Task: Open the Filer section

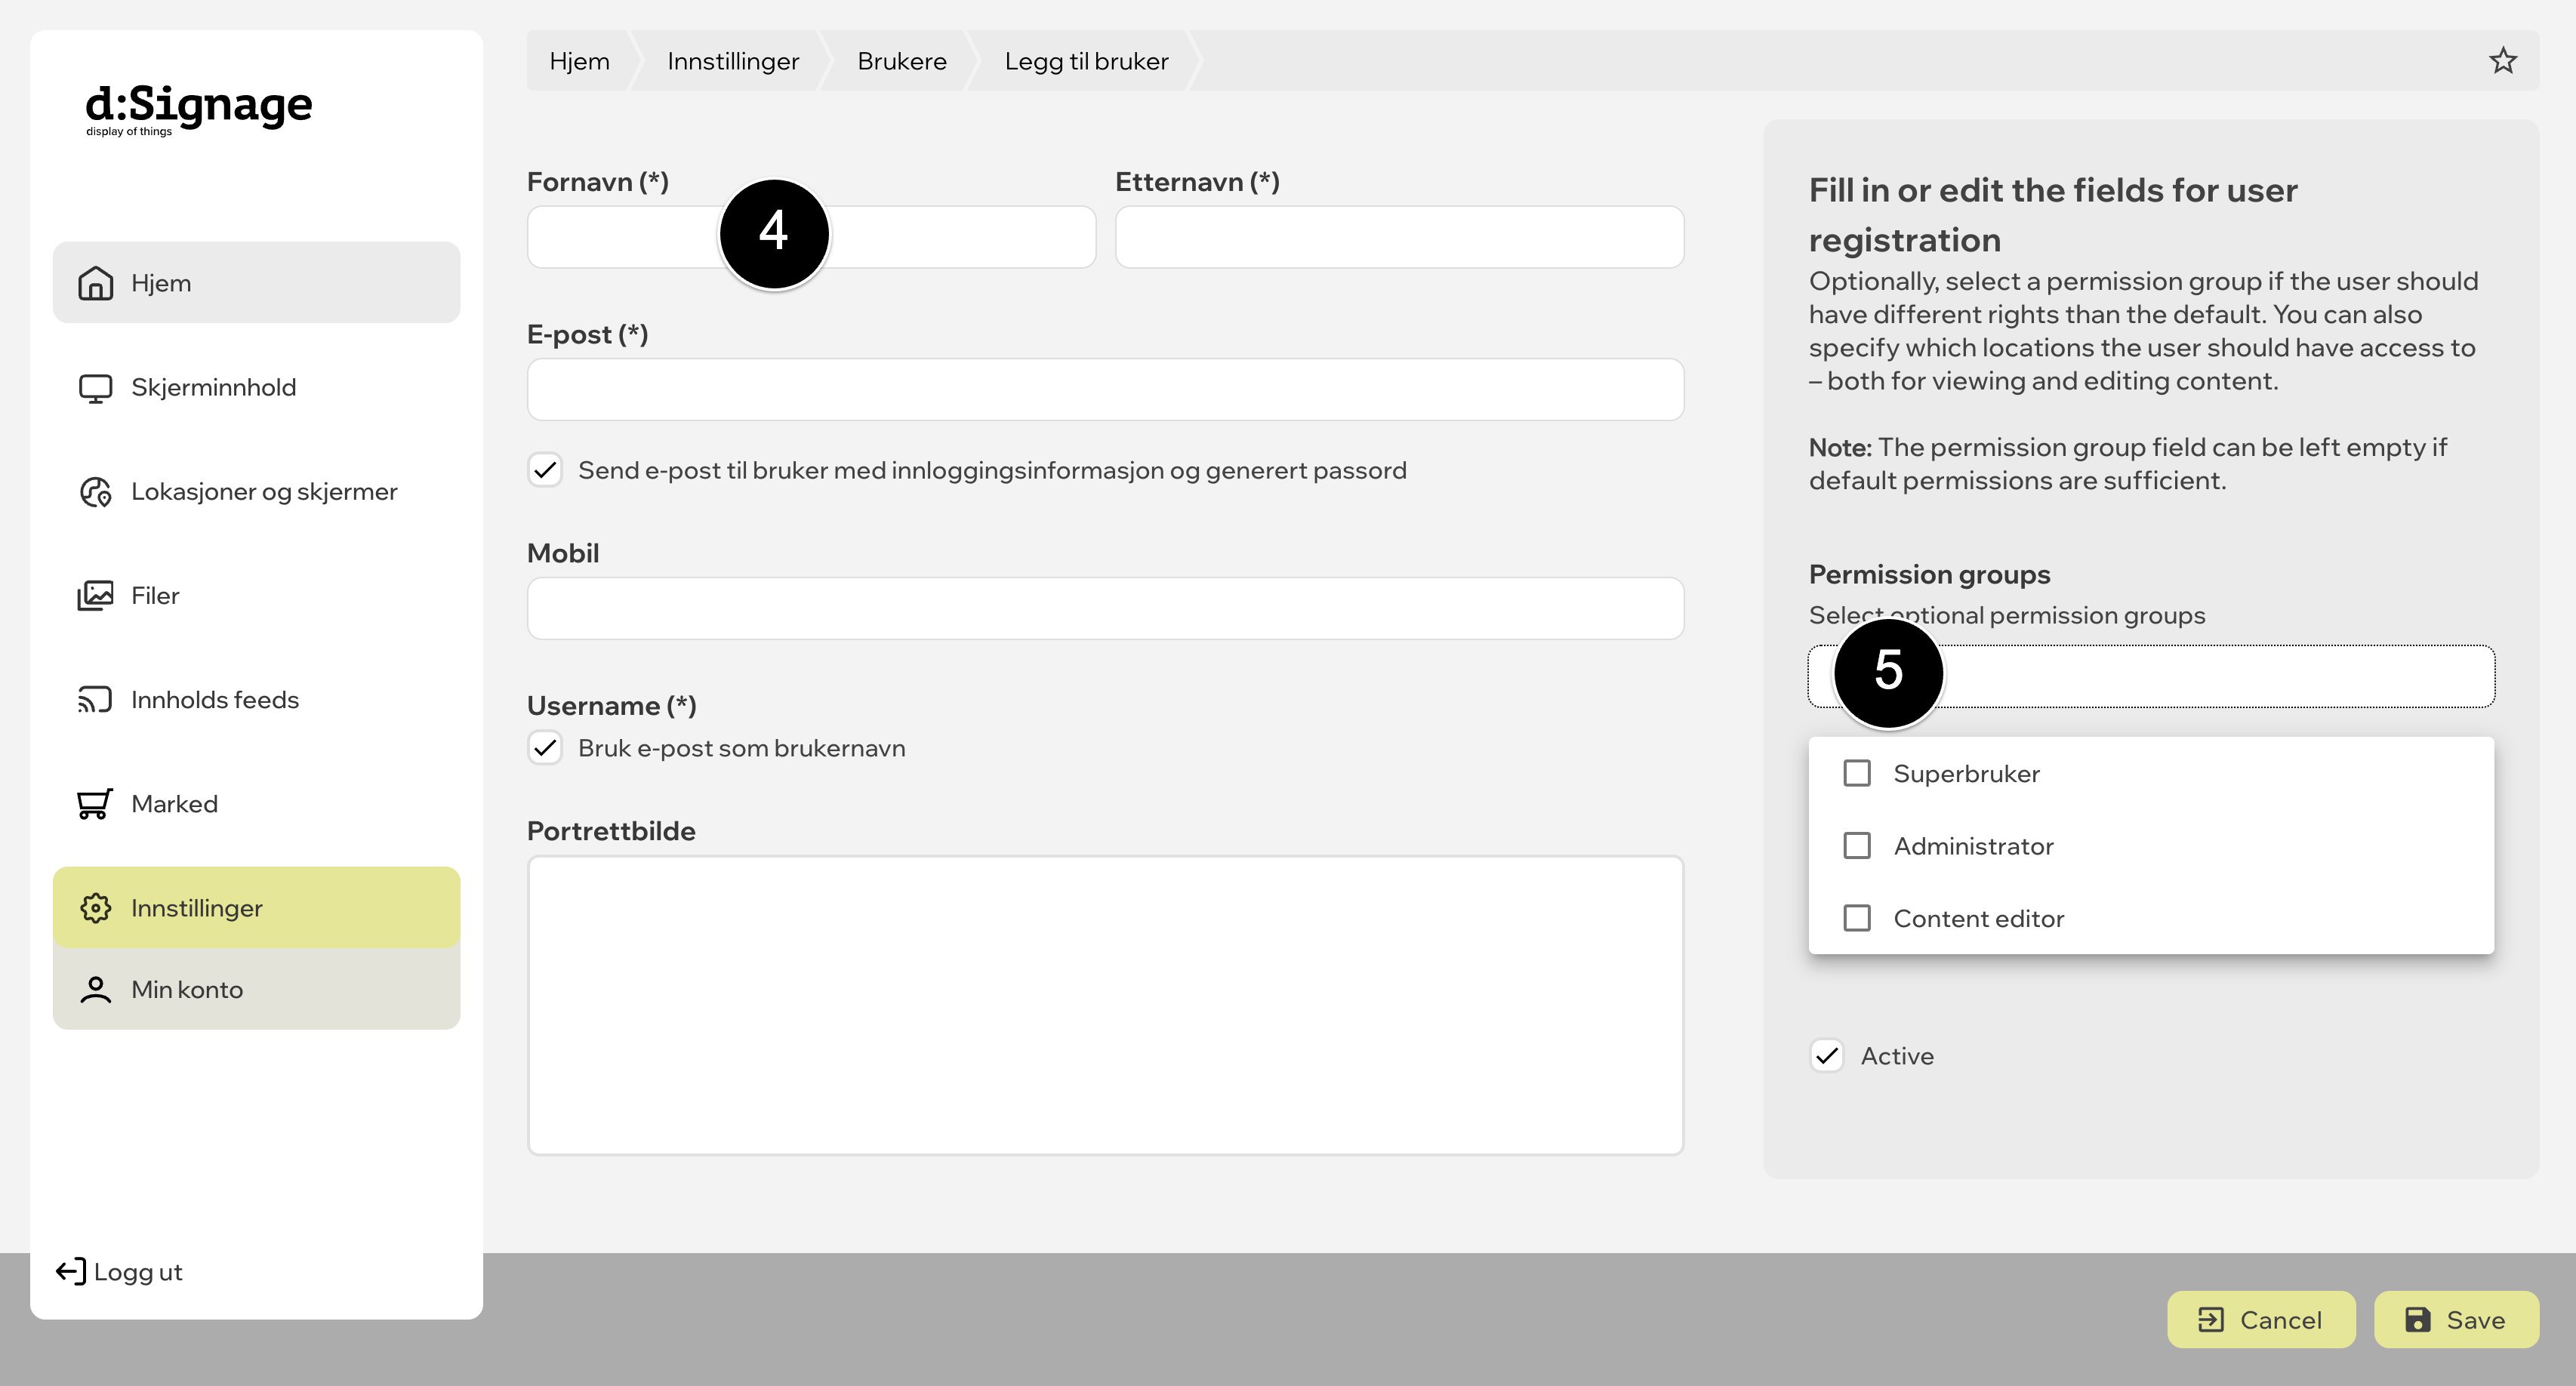Action: click(256, 596)
